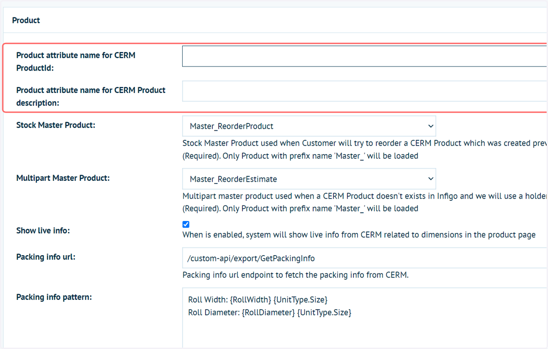Click the 'Packing info pattern:' label
The width and height of the screenshot is (548, 349).
pos(54,297)
